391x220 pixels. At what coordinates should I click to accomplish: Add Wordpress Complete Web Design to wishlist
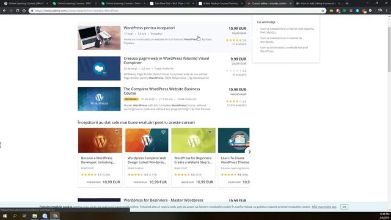(x=163, y=132)
